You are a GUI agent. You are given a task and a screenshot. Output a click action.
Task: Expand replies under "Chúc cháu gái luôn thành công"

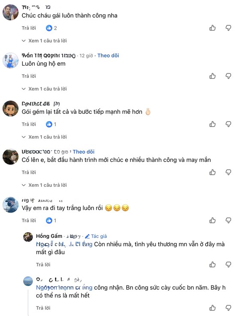[x=44, y=41]
